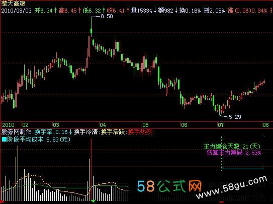
Task: Select the 07 month marker on timeline
Action: coord(221,125)
